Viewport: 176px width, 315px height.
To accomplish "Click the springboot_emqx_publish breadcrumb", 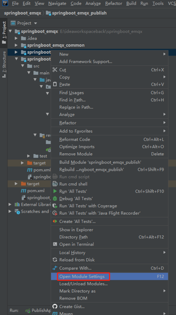I will coord(79,13).
